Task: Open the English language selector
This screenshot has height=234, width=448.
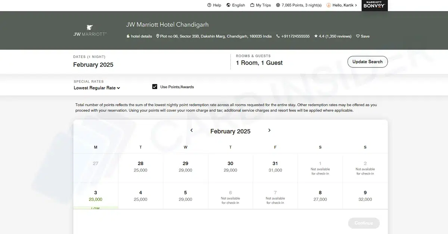Action: (x=236, y=5)
